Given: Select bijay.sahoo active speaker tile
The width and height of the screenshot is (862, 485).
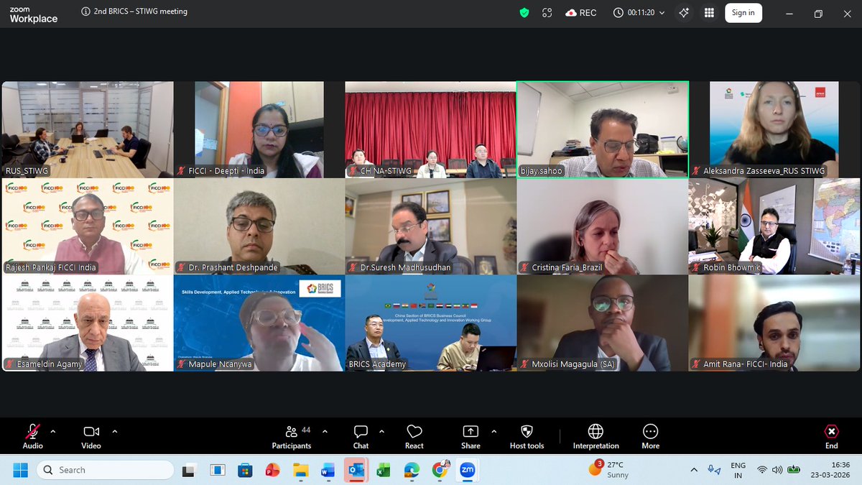Looking at the screenshot, I should point(602,129).
